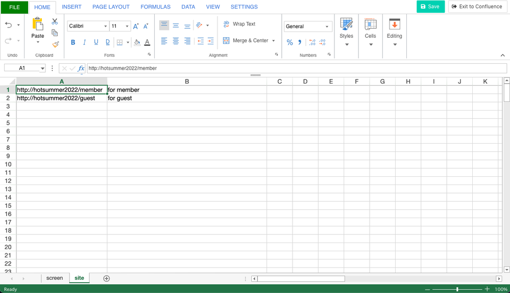The image size is (510, 293).
Task: Open Alignment group dialog launcher
Action: pyautogui.click(x=277, y=55)
